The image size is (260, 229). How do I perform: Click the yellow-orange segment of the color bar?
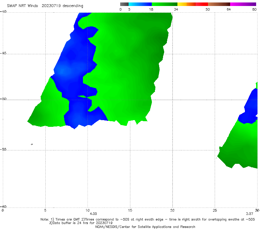point(186,4)
